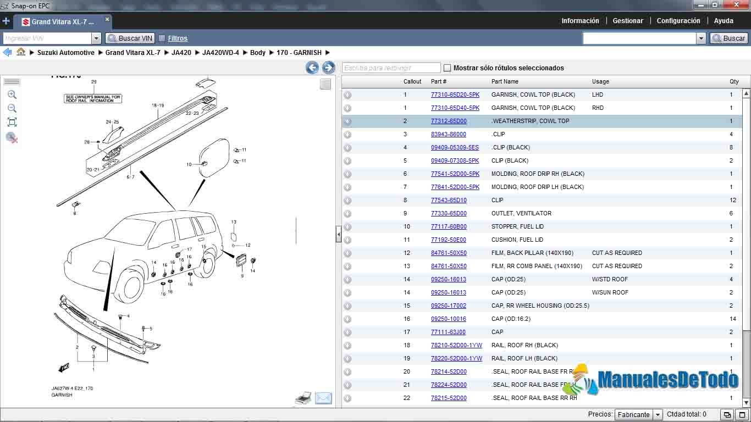Go to previous illustration arrow

point(312,68)
